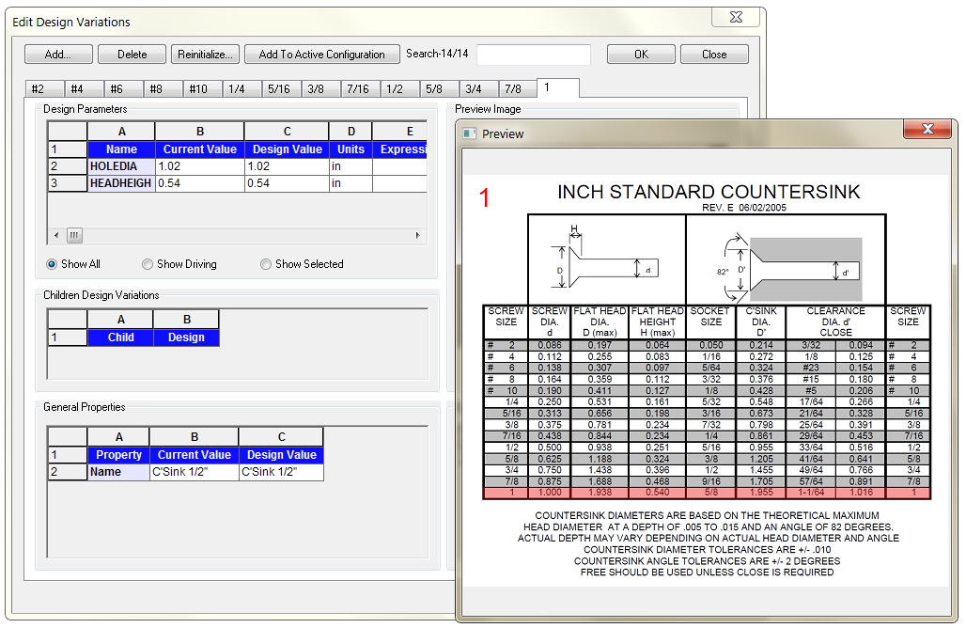Switch to the #2 tab
Screen dimensions: 966x628
39,89
